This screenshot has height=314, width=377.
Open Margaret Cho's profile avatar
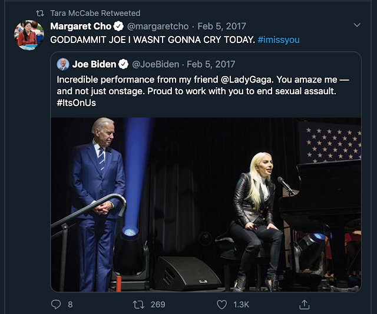point(29,35)
